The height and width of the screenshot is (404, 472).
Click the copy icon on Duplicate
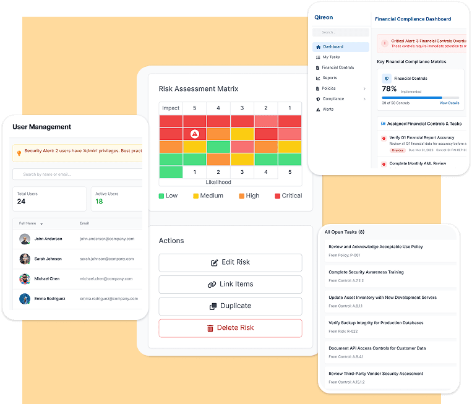coord(213,306)
